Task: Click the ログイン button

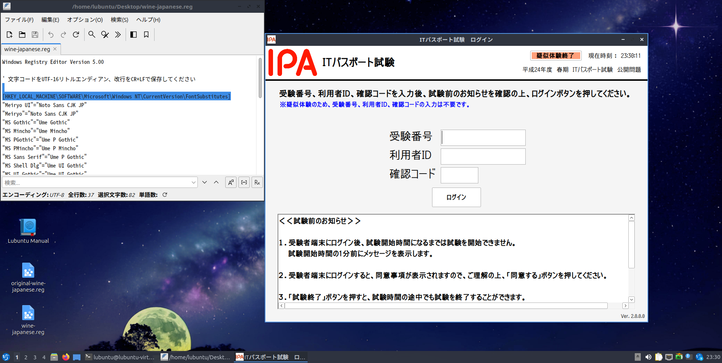Action: [x=456, y=197]
